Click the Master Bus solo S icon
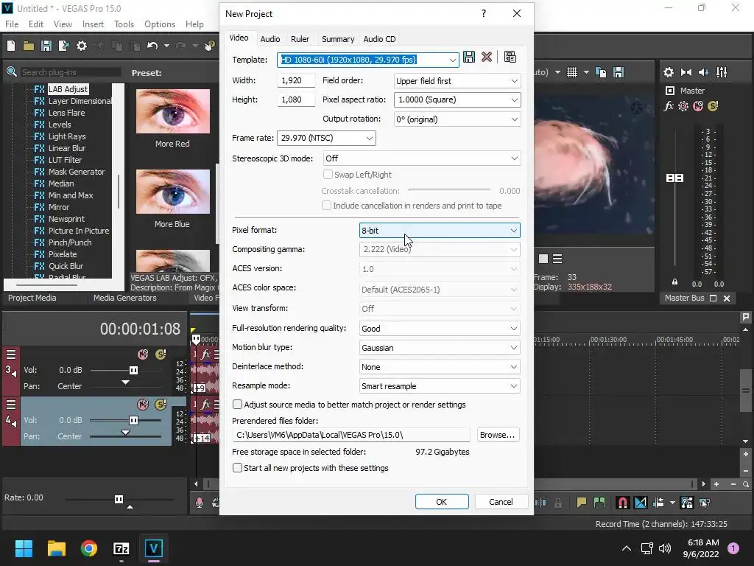This screenshot has width=754, height=566. (713, 106)
